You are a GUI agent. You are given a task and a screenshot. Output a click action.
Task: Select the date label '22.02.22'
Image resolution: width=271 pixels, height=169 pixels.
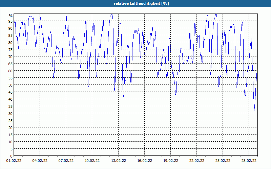click(197, 161)
